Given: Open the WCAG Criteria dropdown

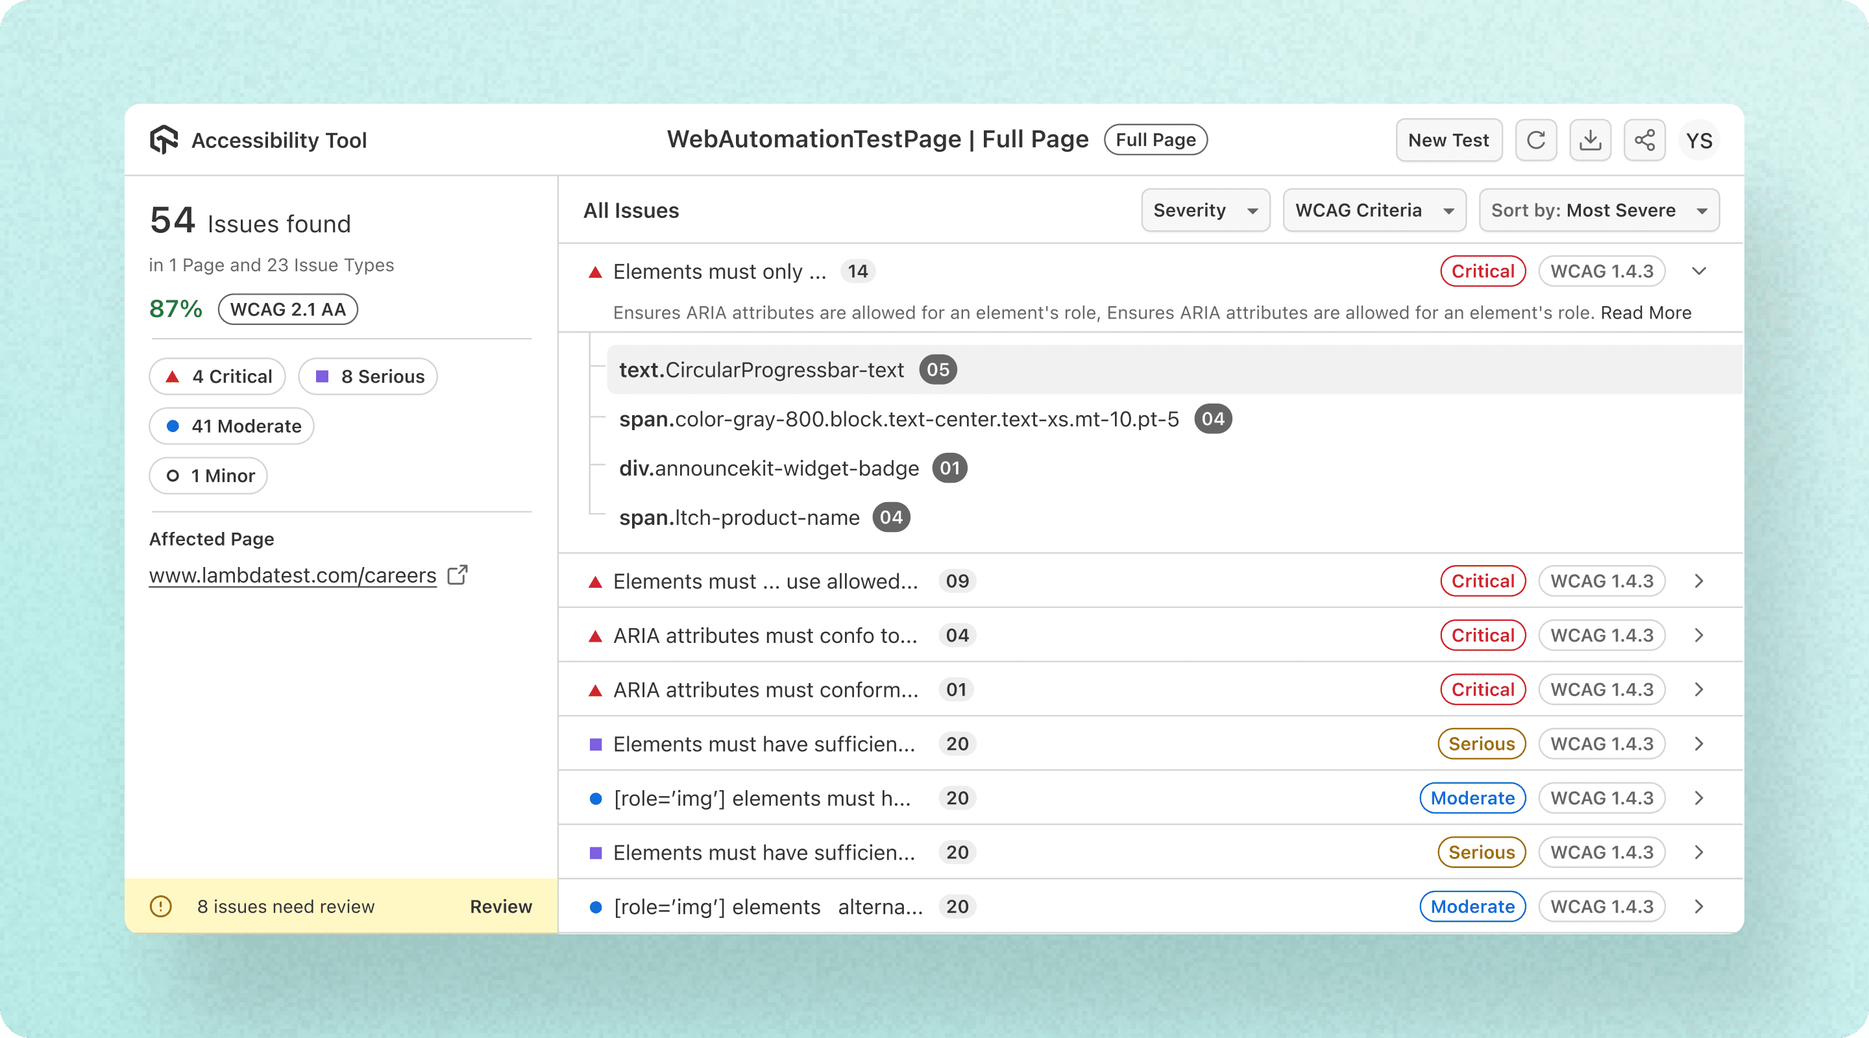Looking at the screenshot, I should 1373,210.
